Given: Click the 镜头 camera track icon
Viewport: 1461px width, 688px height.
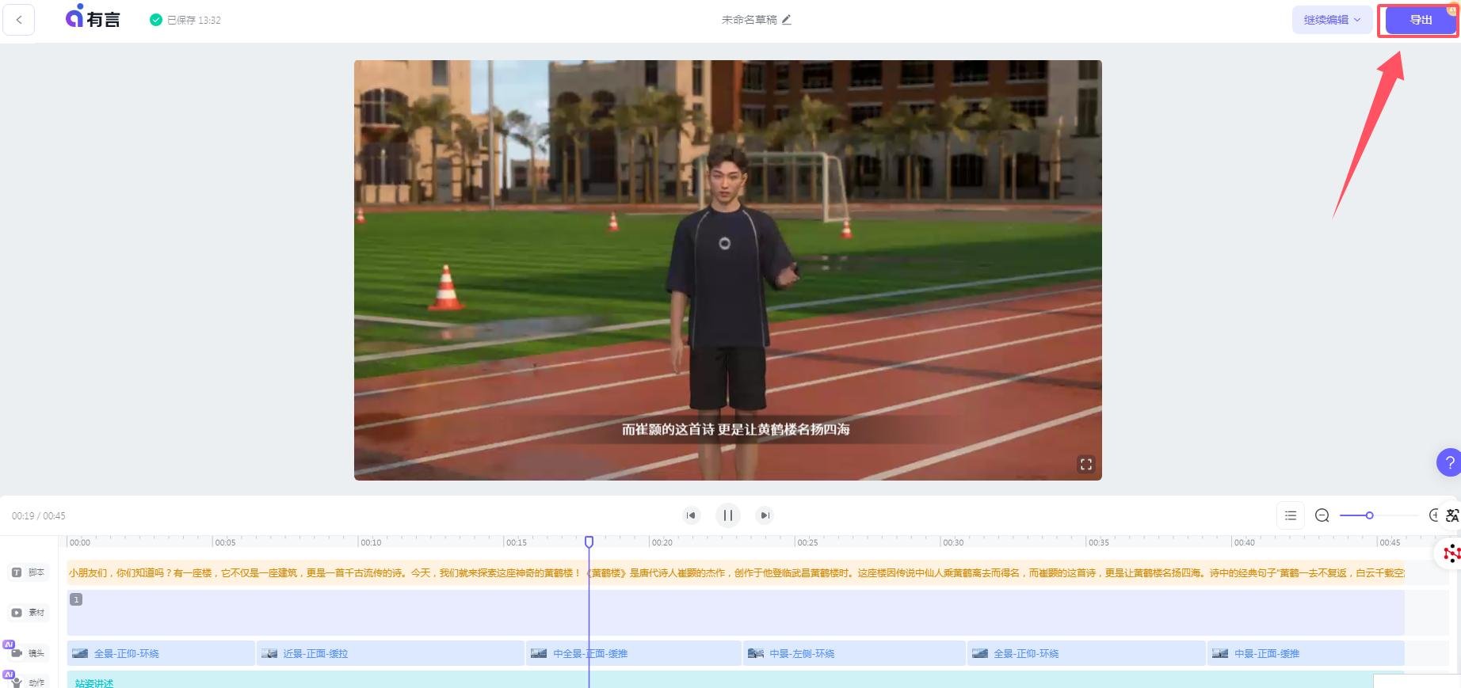Looking at the screenshot, I should [x=17, y=653].
